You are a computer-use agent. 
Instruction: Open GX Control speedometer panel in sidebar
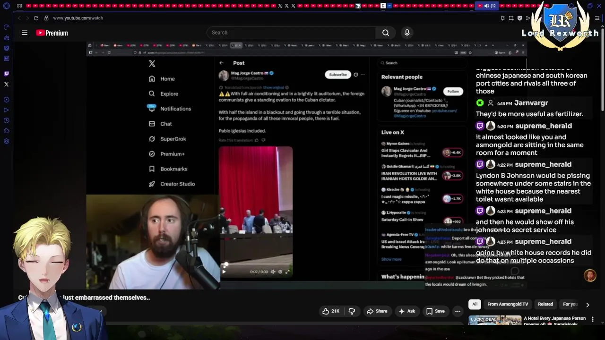point(7,27)
